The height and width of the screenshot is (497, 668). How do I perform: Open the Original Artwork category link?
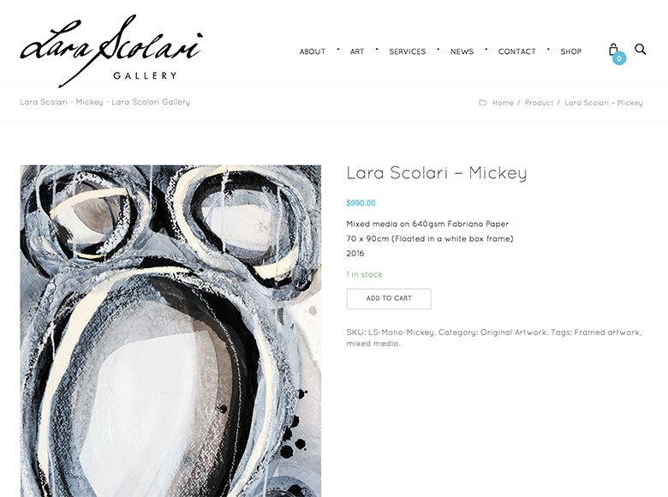[x=513, y=332]
